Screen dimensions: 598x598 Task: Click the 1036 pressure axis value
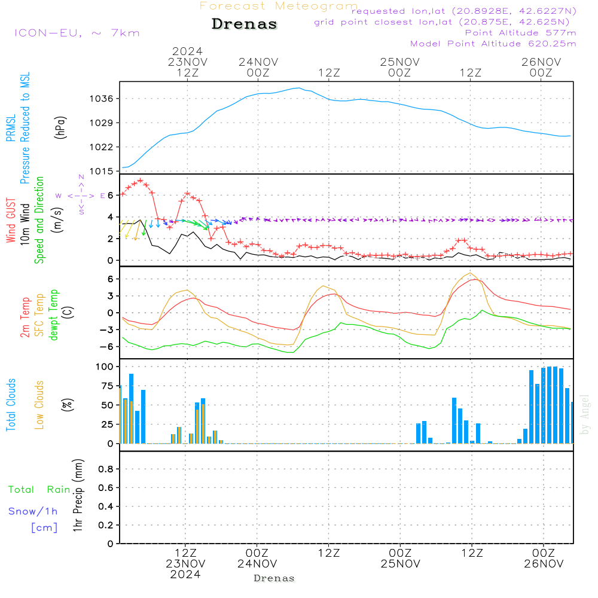click(102, 99)
